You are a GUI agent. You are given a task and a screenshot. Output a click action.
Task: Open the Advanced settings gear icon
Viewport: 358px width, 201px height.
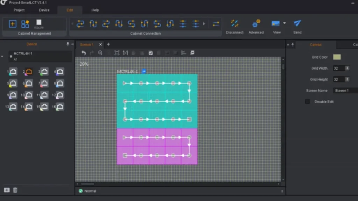[256, 24]
